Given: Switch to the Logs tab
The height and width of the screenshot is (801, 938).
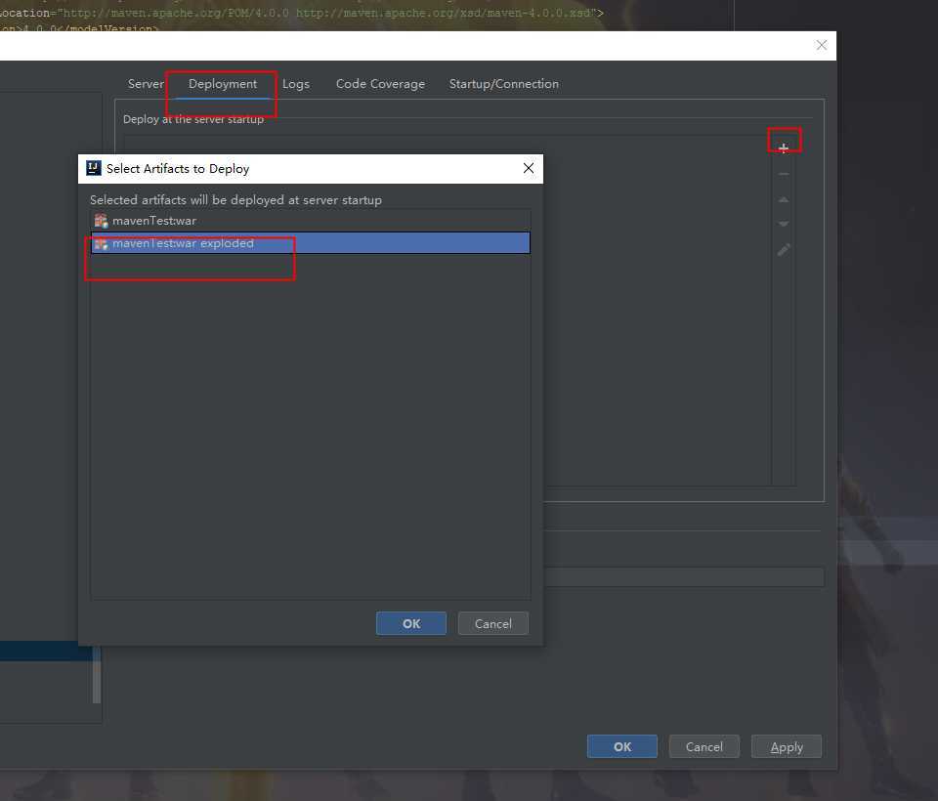Looking at the screenshot, I should coord(295,84).
